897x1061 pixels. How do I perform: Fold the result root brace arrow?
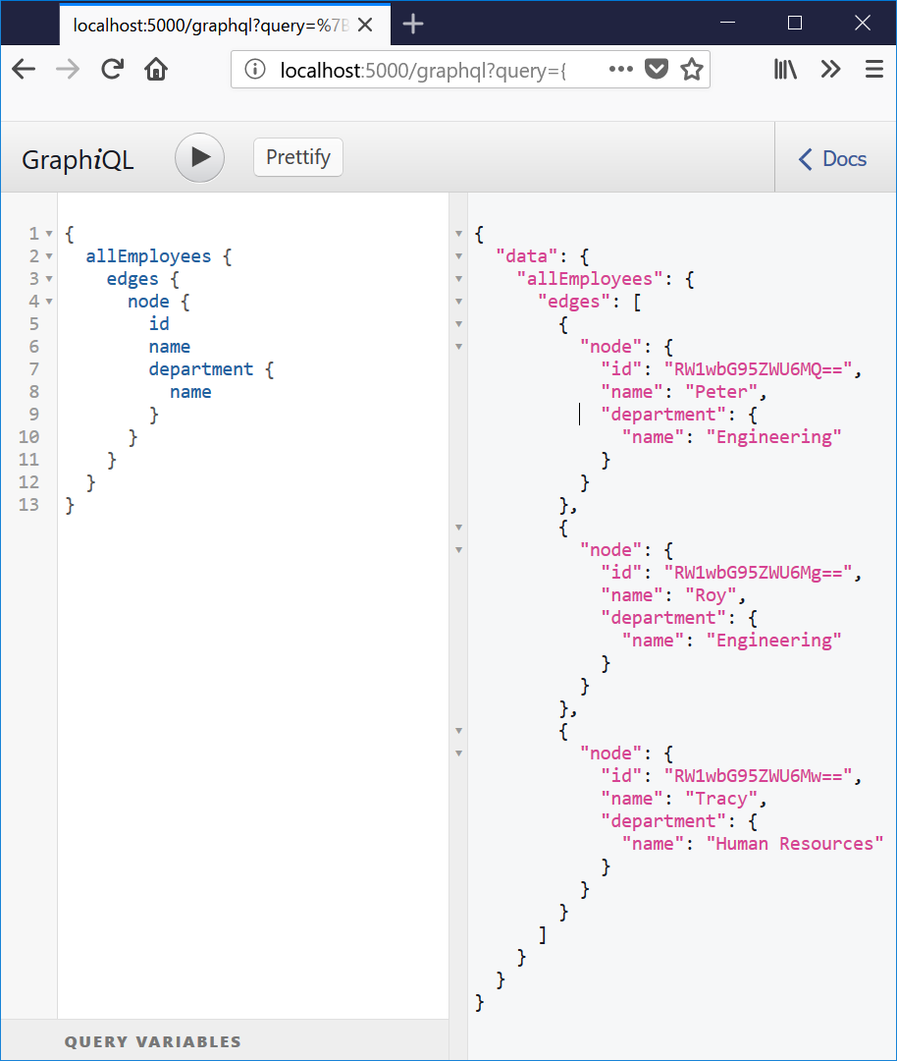459,234
